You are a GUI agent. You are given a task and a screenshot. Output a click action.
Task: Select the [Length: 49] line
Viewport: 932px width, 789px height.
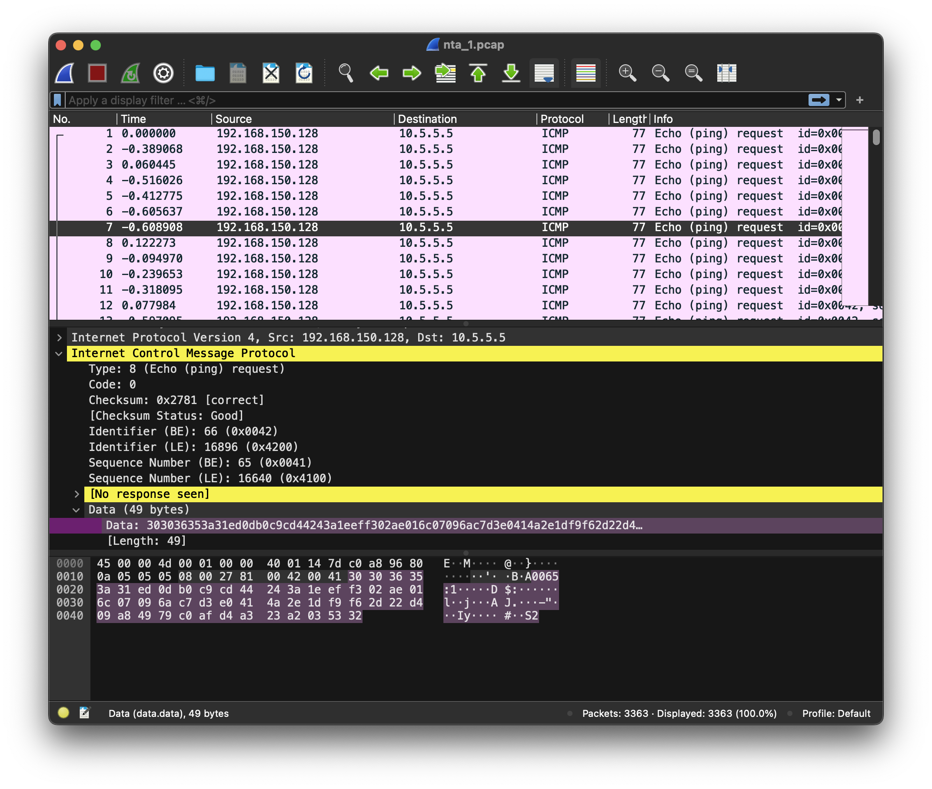point(147,541)
